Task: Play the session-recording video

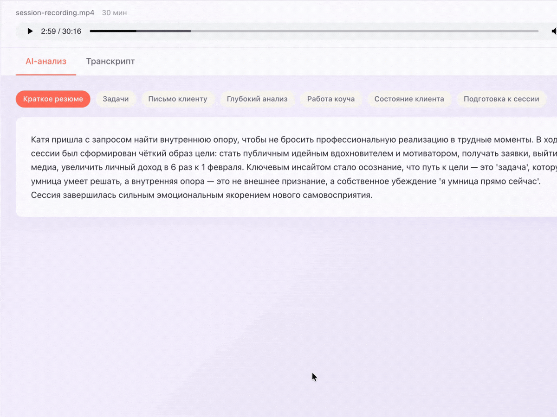Action: point(30,31)
